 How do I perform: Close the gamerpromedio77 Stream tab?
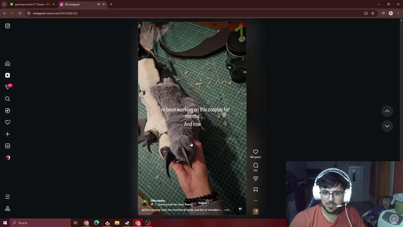click(54, 4)
